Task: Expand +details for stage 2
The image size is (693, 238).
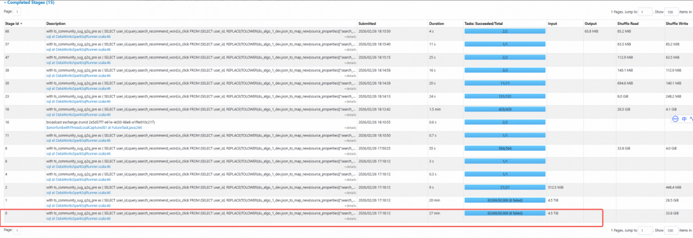Action: click(x=350, y=193)
